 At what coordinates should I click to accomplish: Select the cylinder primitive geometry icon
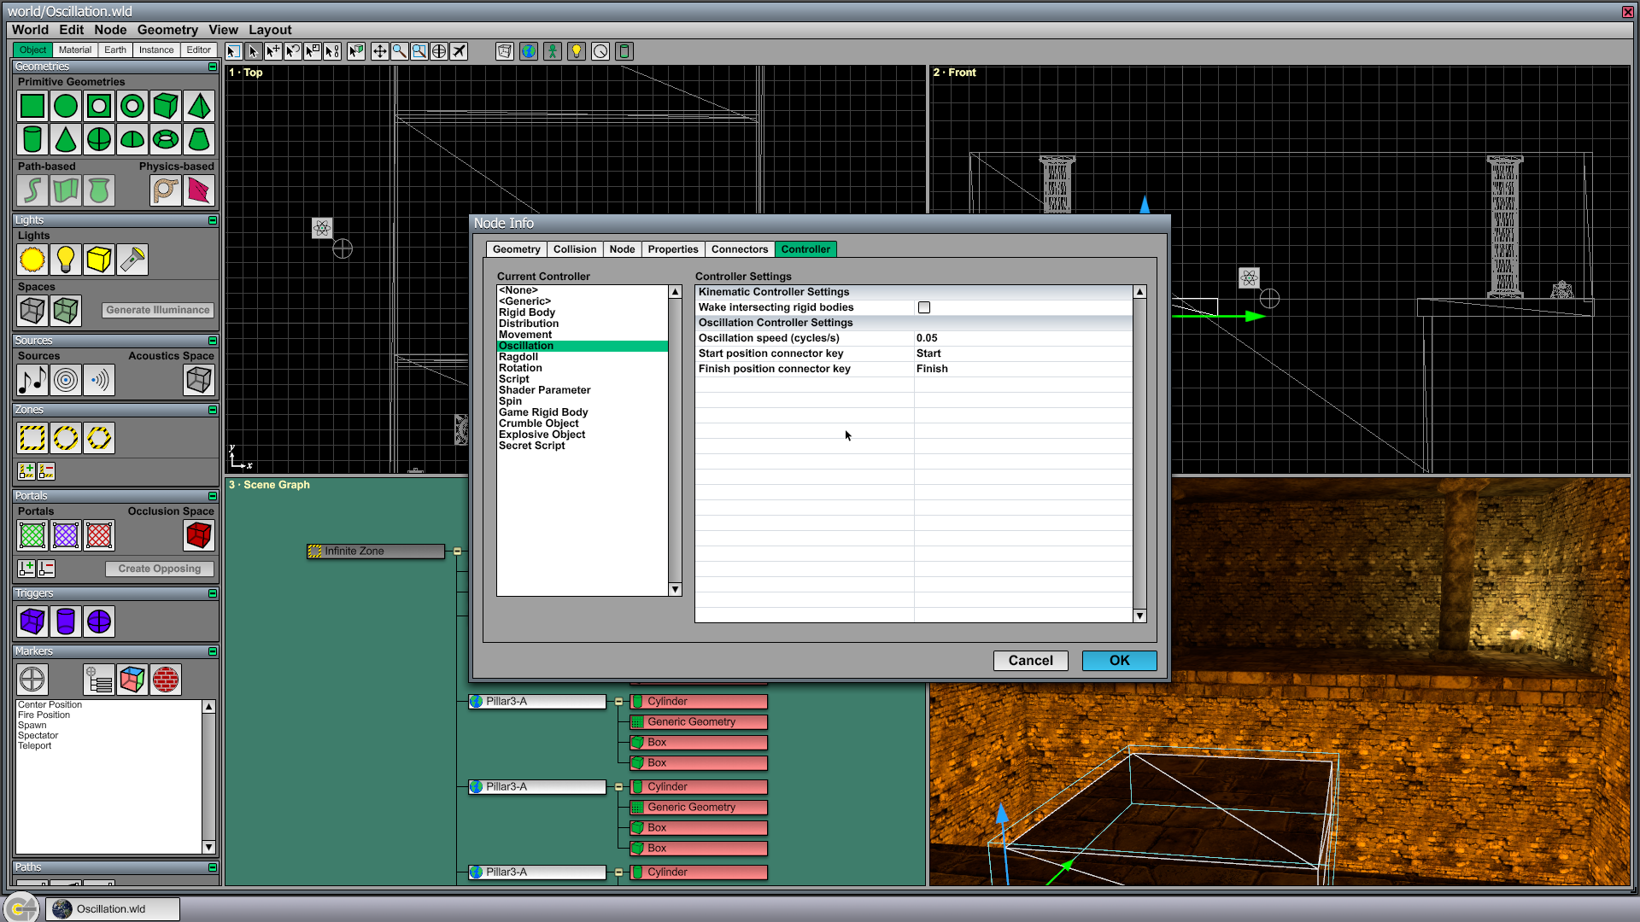[32, 139]
